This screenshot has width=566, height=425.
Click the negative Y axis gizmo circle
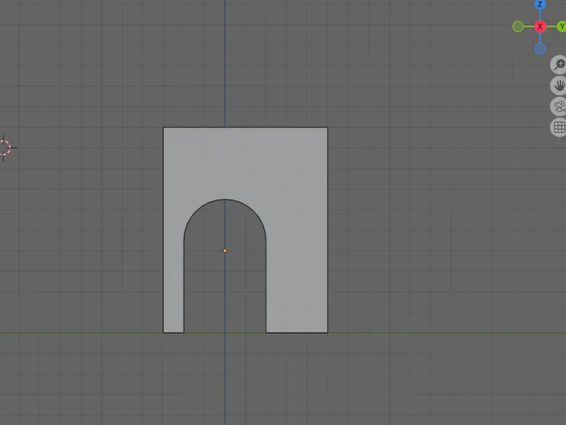[x=518, y=27]
